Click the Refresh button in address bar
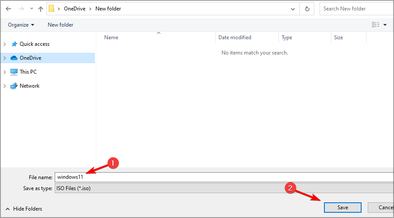The image size is (394, 218). (307, 9)
